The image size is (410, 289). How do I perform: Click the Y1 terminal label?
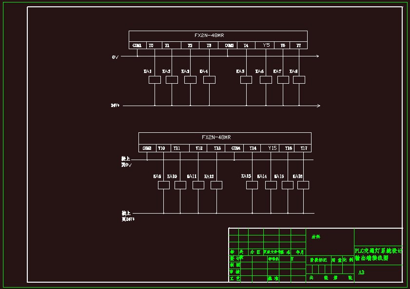point(167,45)
